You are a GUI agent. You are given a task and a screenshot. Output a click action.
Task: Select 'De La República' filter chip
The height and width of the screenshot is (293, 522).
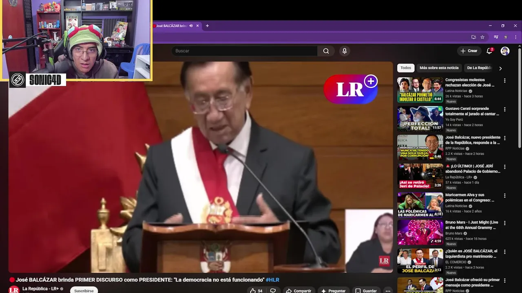(x=480, y=68)
